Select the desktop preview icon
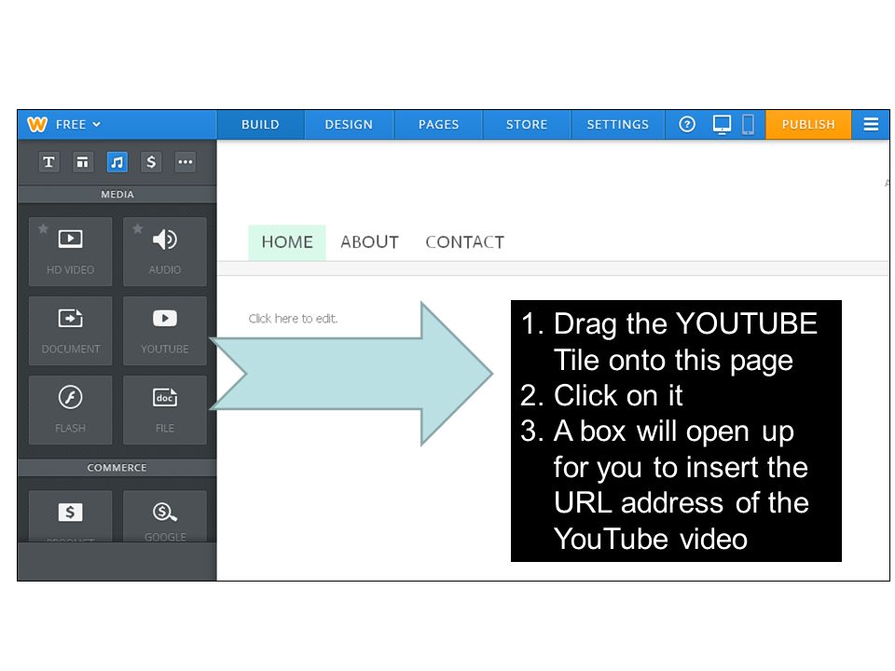 (722, 124)
